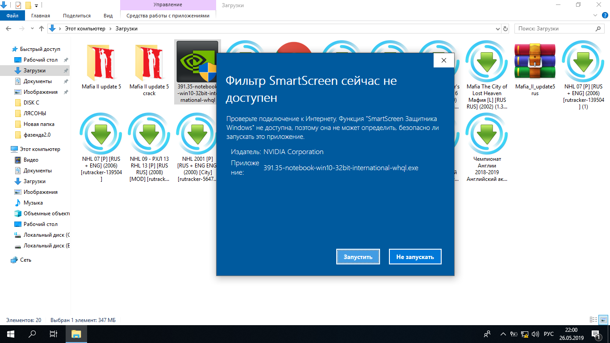This screenshot has height=343, width=610.
Task: Select NHL 09 - РХЛ 13 torrent file
Action: [x=149, y=147]
